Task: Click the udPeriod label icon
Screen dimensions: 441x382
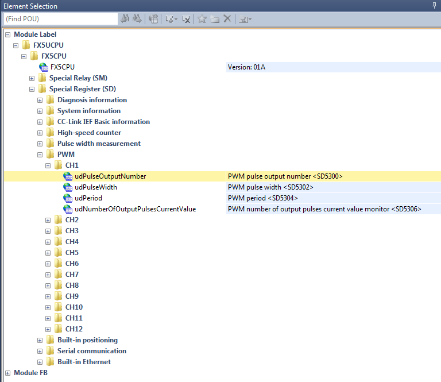Action: pyautogui.click(x=68, y=198)
